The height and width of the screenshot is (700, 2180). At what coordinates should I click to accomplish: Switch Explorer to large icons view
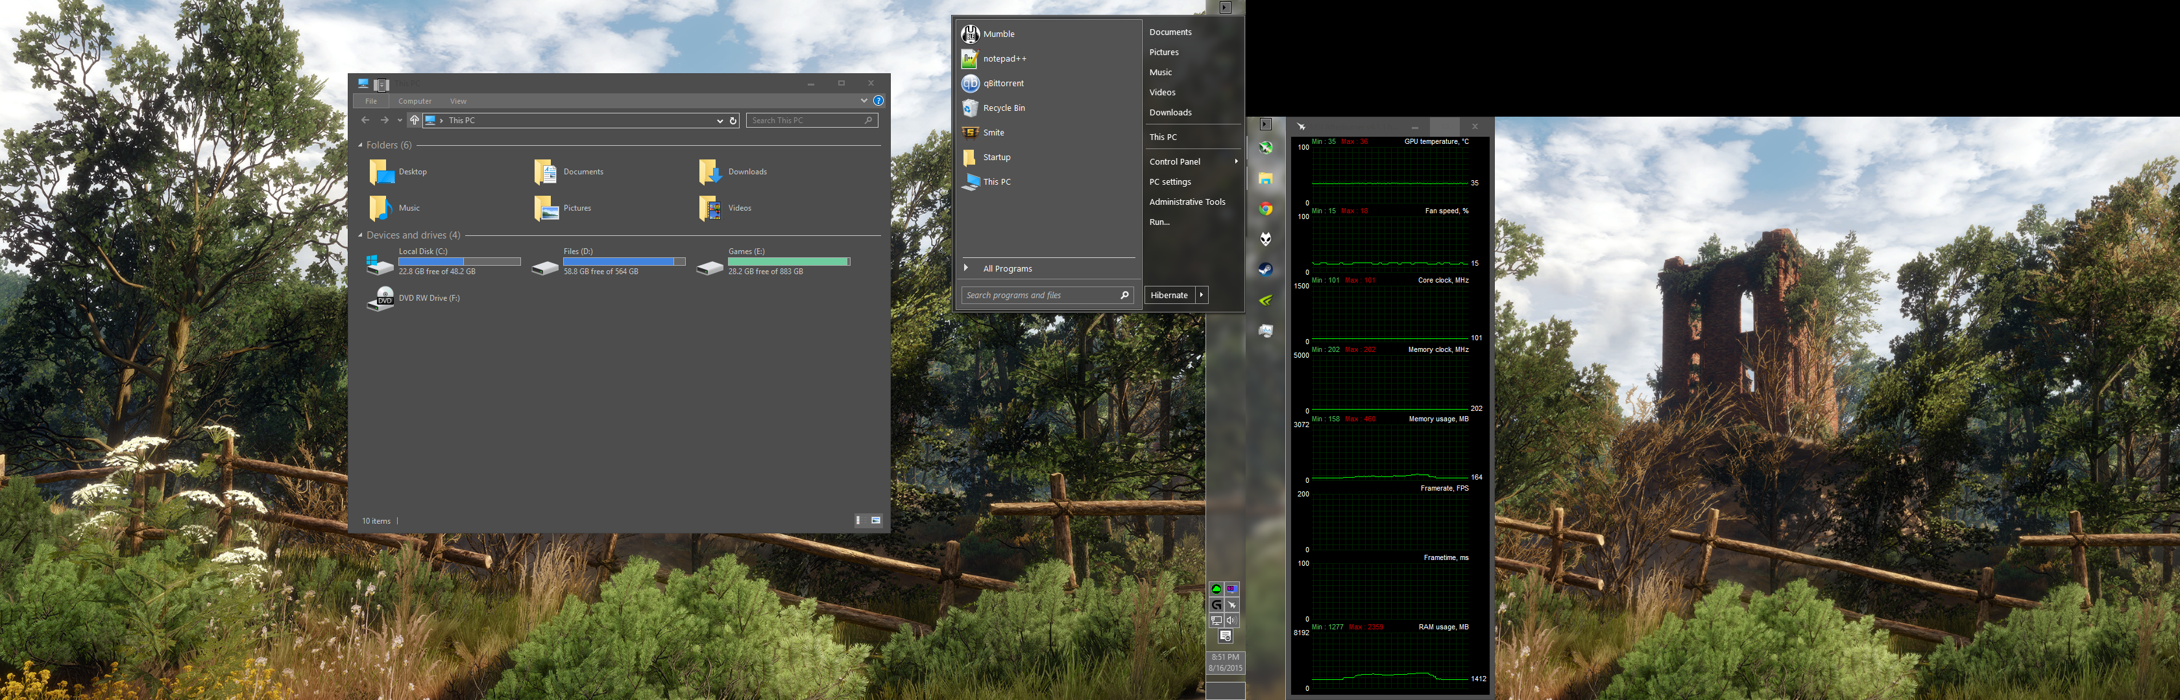coord(876,520)
